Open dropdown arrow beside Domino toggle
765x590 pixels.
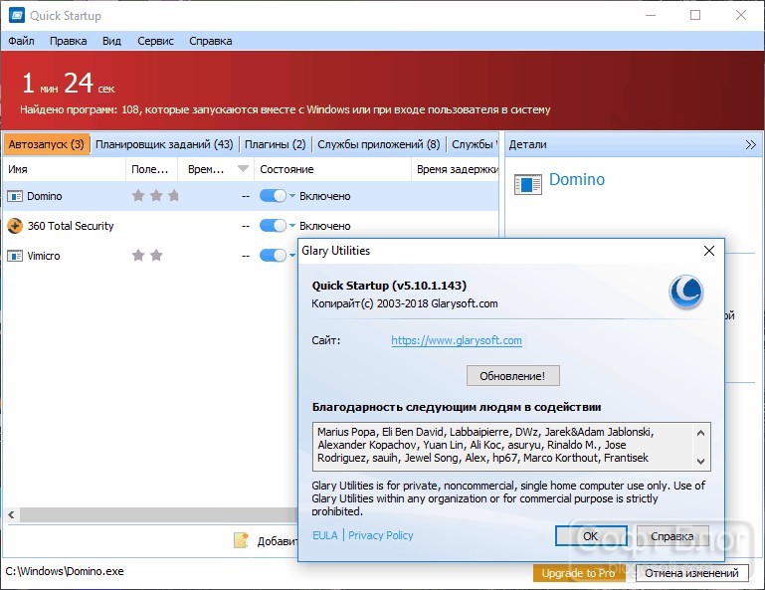tap(292, 196)
